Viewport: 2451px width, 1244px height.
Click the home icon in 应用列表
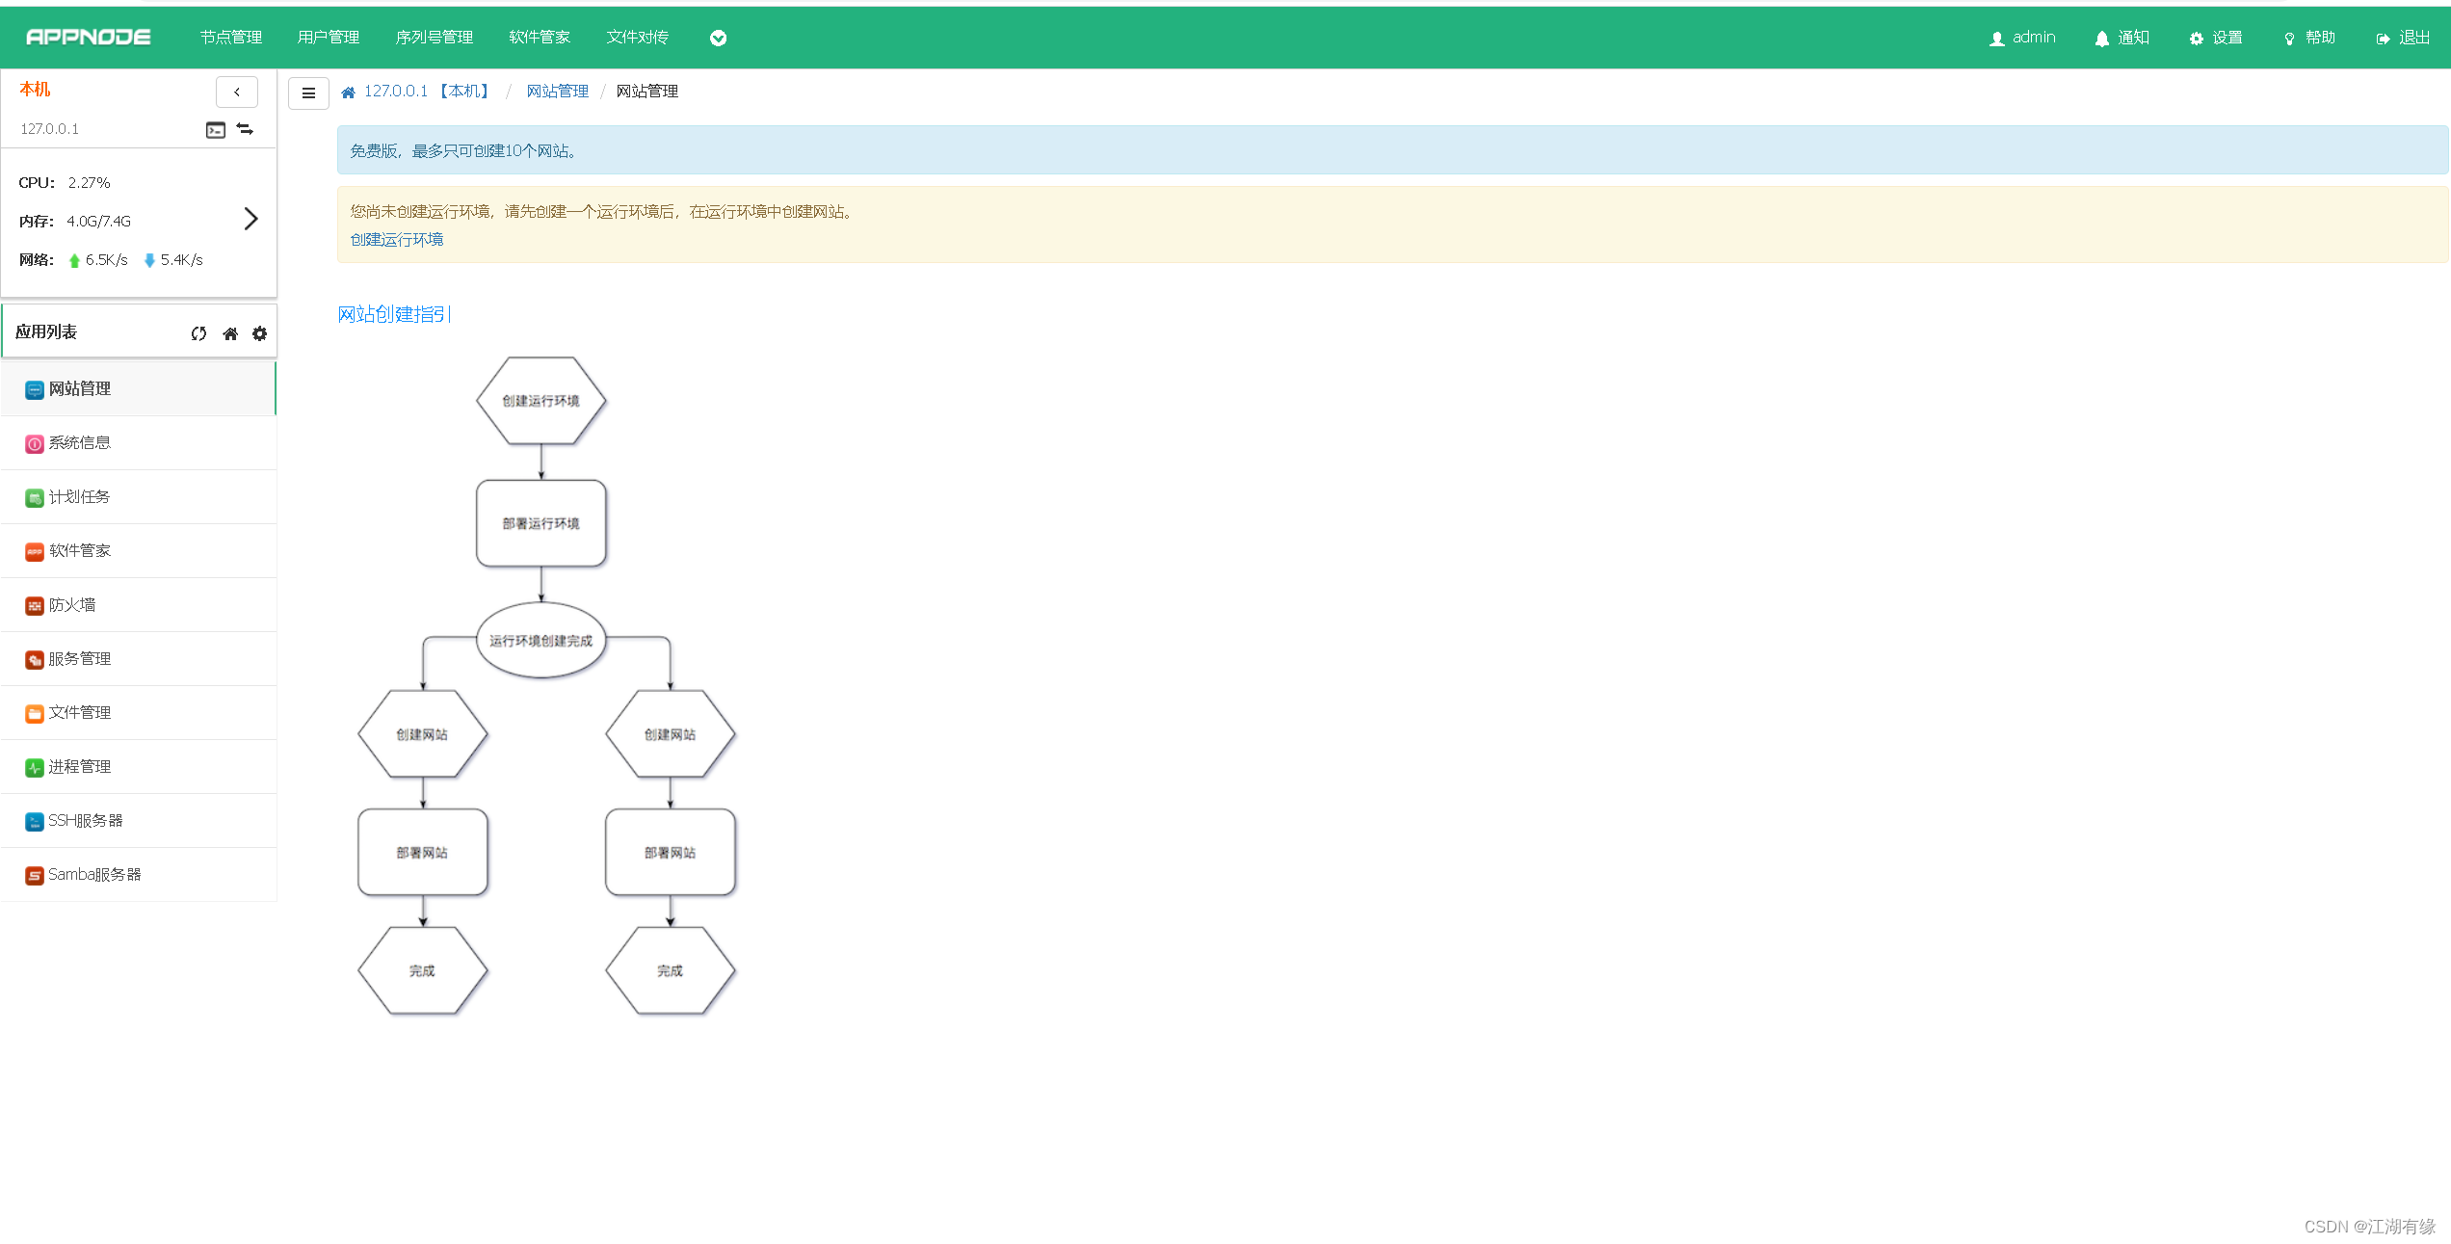230,333
